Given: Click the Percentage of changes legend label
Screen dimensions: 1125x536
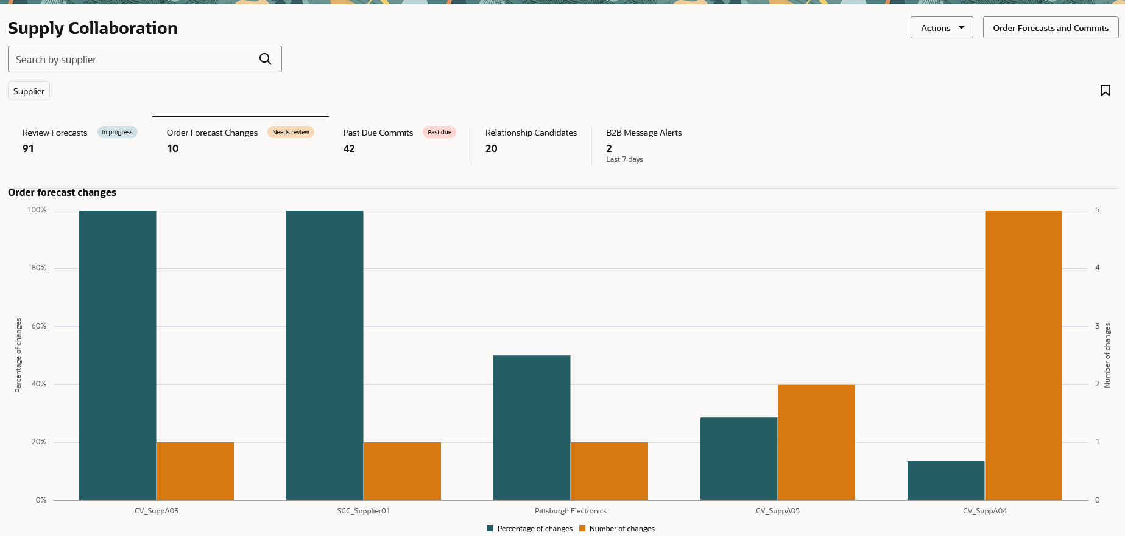Looking at the screenshot, I should point(535,529).
